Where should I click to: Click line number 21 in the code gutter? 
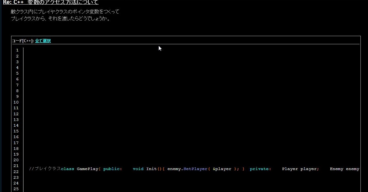pyautogui.click(x=16, y=166)
